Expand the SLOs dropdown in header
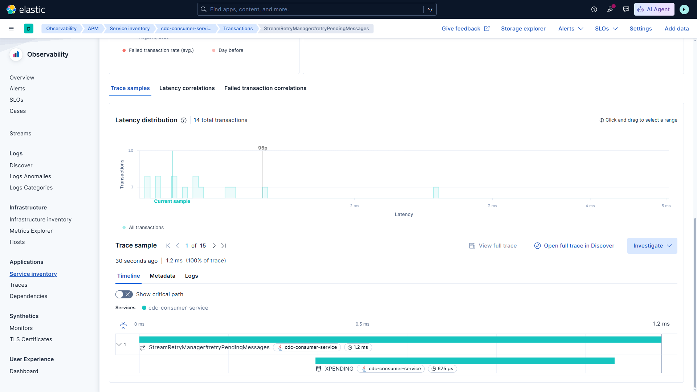Viewport: 697px width, 392px height. (606, 29)
